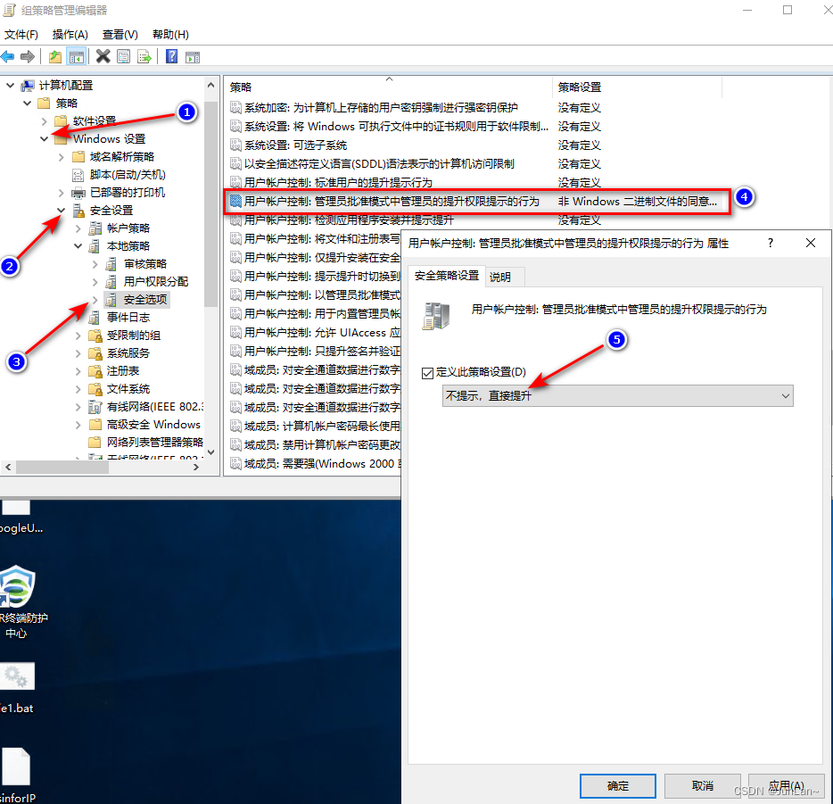Collapse the 本地策略 node

(78, 246)
